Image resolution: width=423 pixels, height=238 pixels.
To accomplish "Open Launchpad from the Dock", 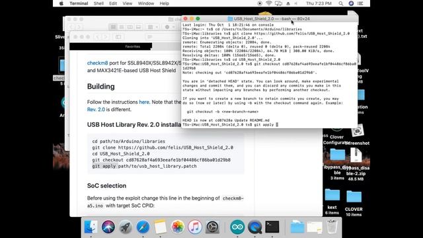I will [126, 227].
